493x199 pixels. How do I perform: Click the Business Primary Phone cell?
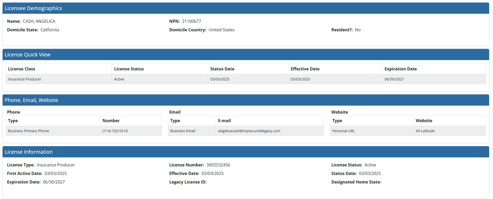tap(29, 131)
